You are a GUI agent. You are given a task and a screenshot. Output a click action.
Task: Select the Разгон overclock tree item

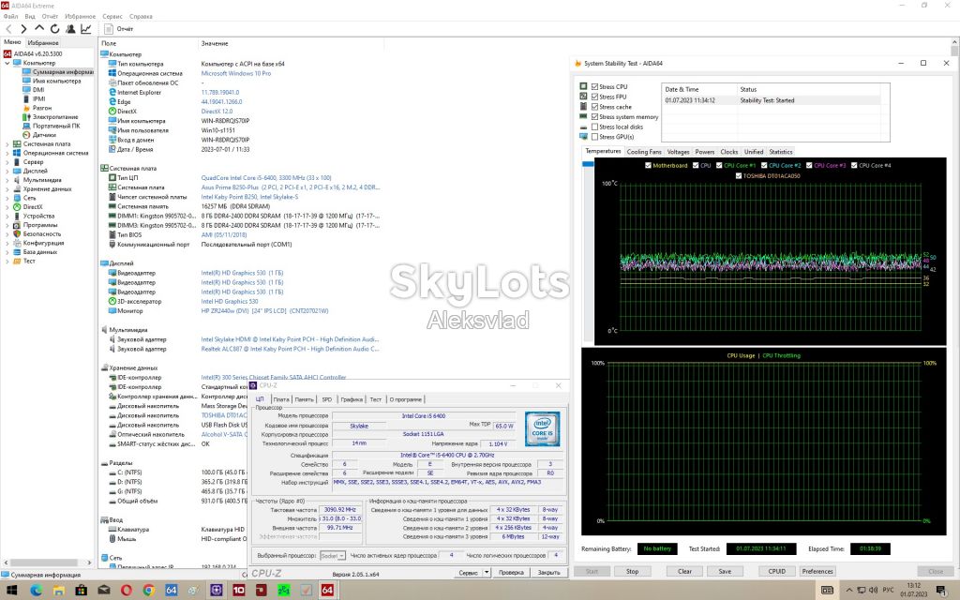[41, 108]
